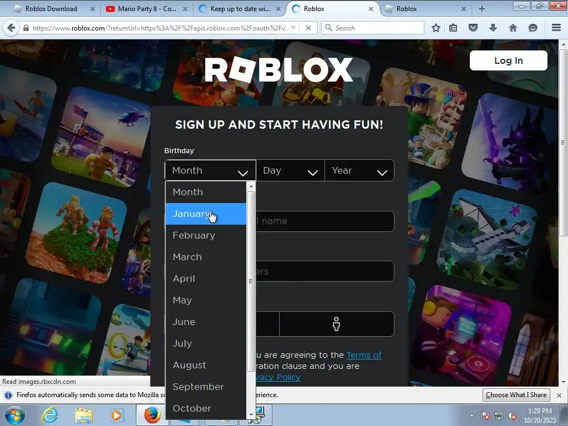Choose the Month placeholder option
Image resolution: width=568 pixels, height=426 pixels.
pyautogui.click(x=206, y=192)
